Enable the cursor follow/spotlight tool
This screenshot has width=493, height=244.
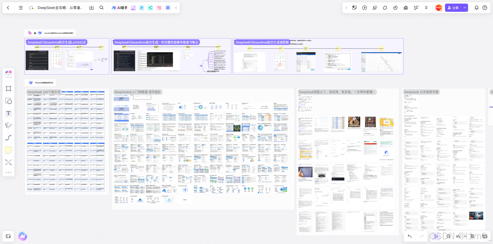[416, 8]
